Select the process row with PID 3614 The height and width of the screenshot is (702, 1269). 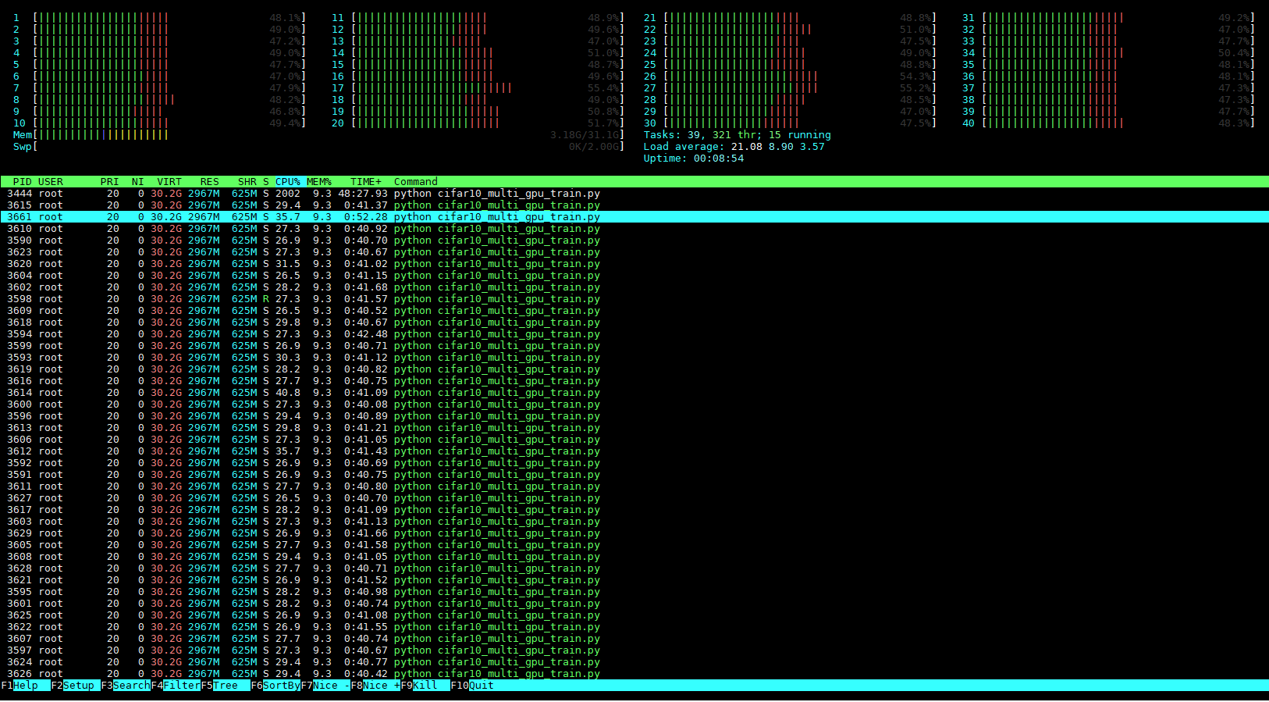pyautogui.click(x=634, y=393)
